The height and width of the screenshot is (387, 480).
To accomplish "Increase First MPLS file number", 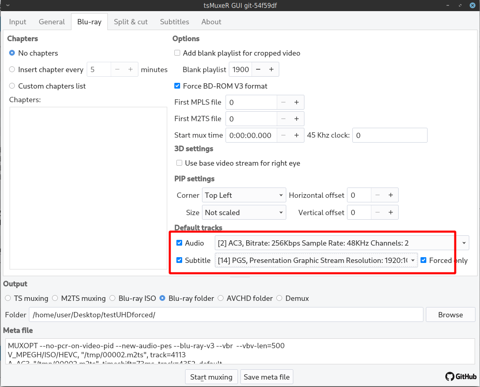I will 296,102.
